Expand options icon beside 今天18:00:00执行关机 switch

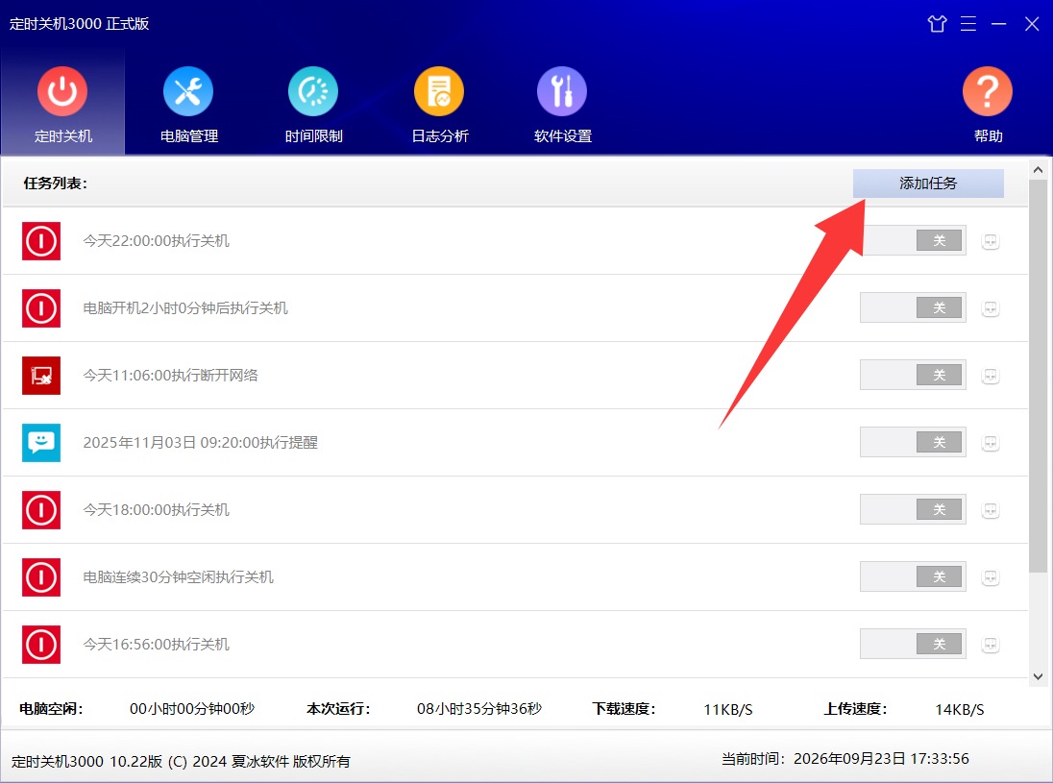coord(990,510)
